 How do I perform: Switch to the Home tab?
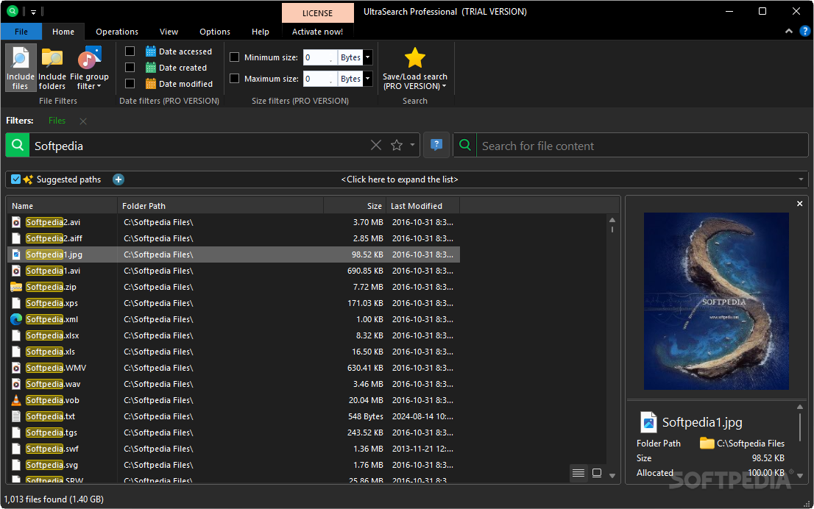(x=63, y=32)
